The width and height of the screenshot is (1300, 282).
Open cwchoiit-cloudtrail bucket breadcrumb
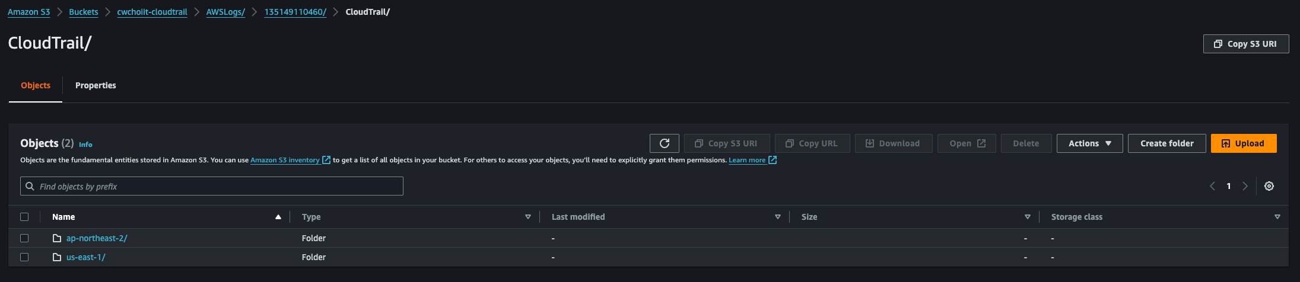pos(152,12)
